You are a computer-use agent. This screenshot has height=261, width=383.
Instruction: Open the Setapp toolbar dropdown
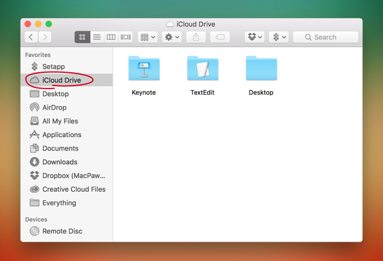(x=278, y=37)
